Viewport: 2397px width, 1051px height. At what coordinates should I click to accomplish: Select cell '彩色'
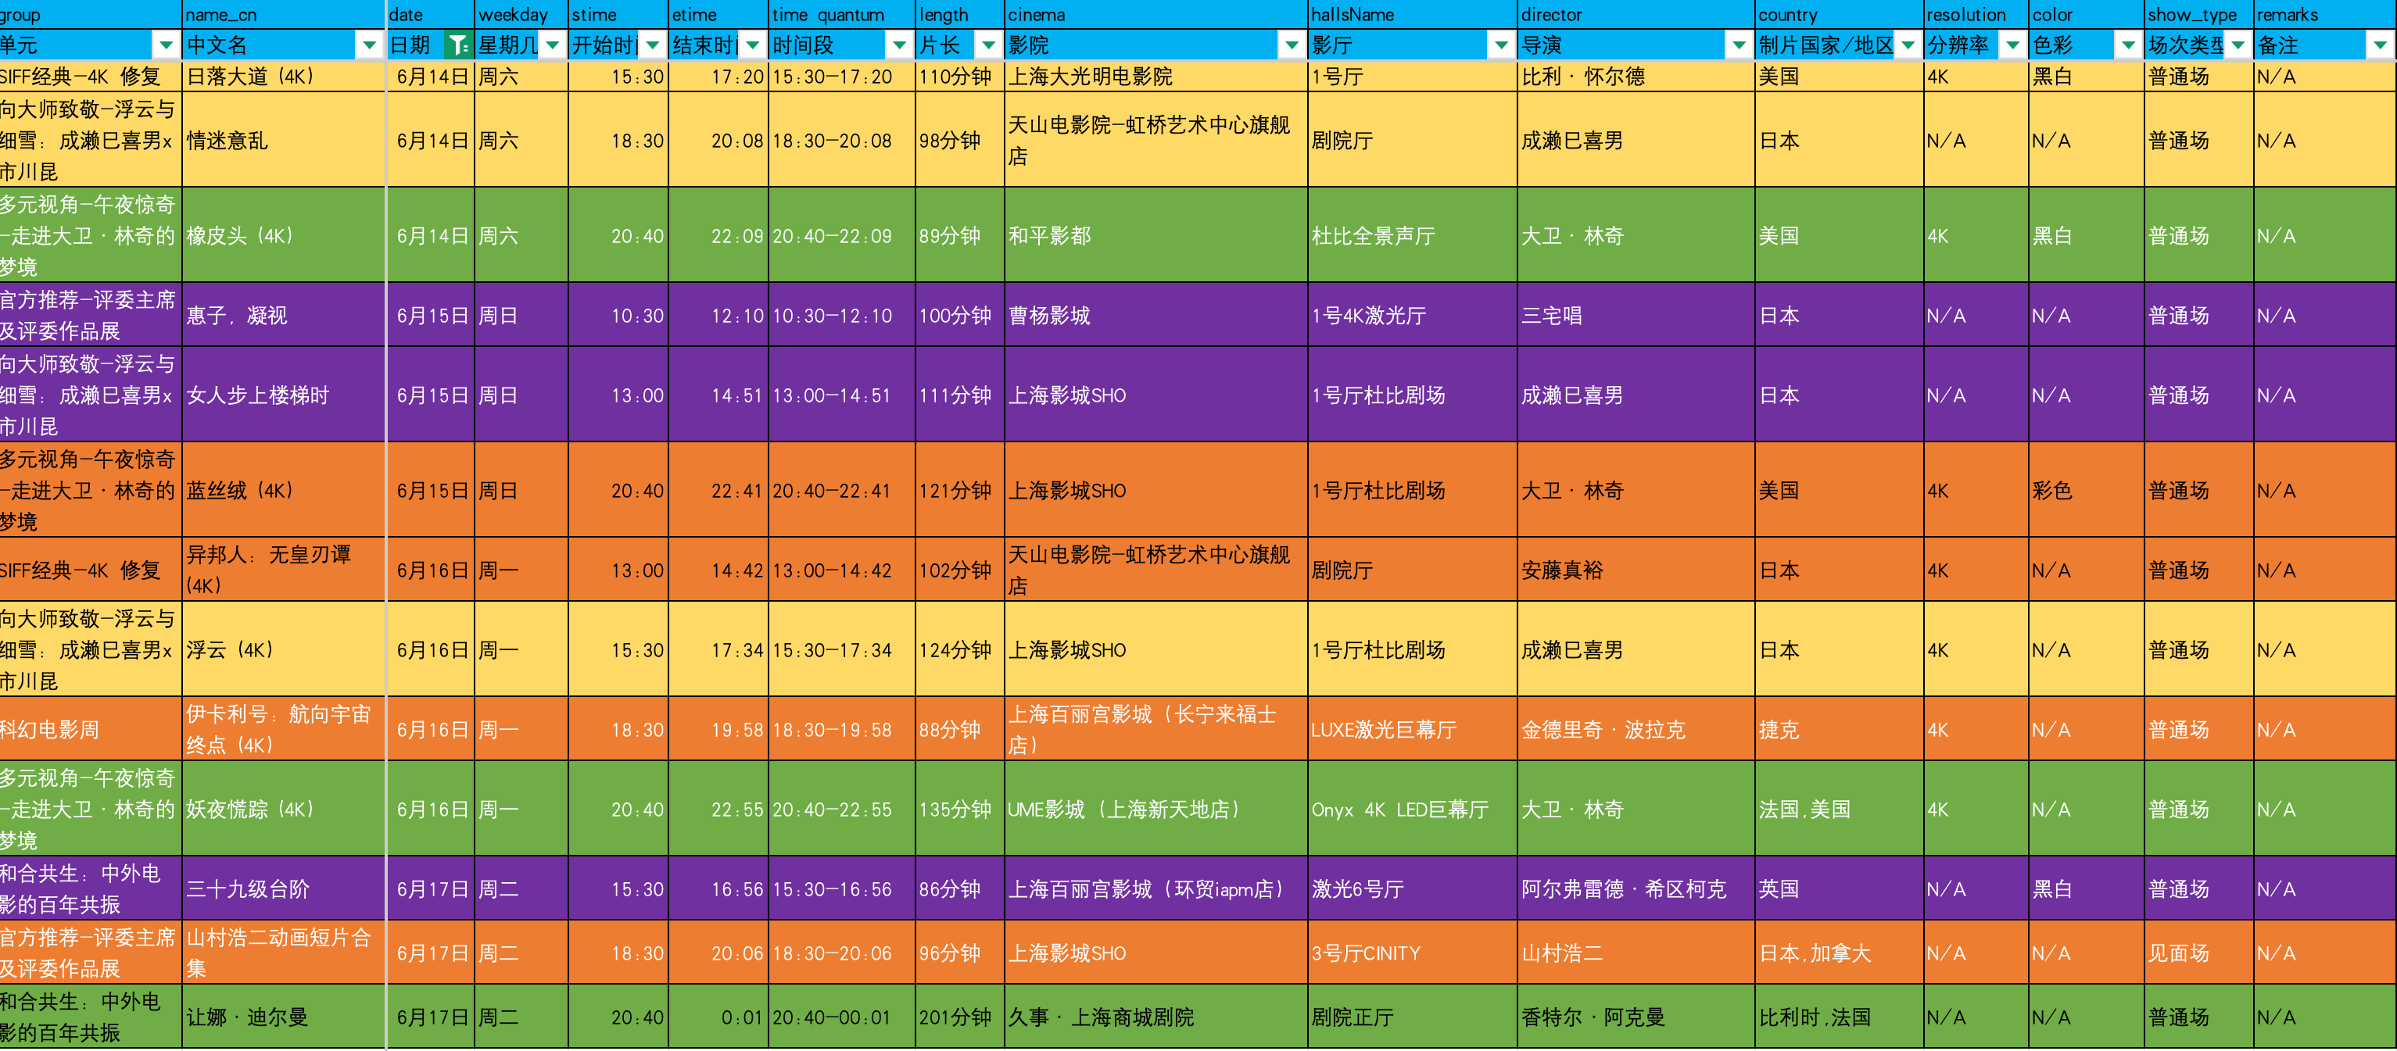[x=2086, y=490]
